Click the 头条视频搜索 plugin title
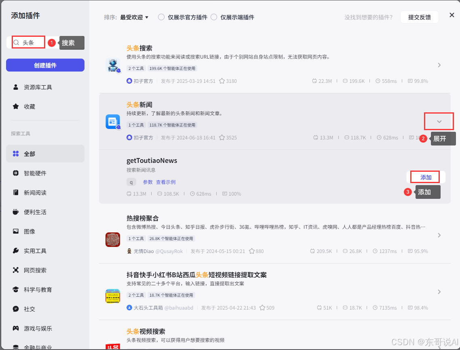The height and width of the screenshot is (350, 460). click(x=146, y=331)
